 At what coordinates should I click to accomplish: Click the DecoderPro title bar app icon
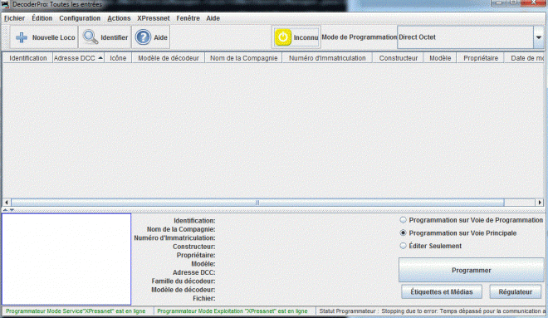(5, 4)
